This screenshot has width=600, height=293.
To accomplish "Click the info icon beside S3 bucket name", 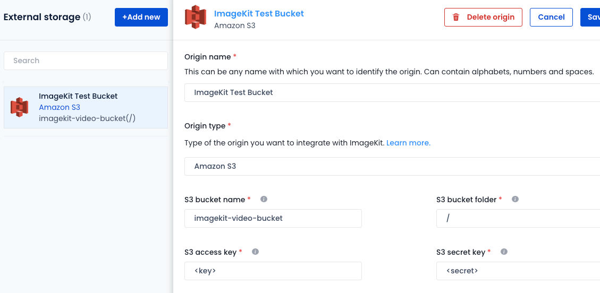I will click(x=264, y=199).
